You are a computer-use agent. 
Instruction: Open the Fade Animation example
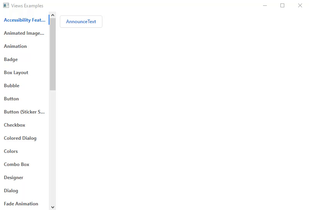pyautogui.click(x=21, y=204)
